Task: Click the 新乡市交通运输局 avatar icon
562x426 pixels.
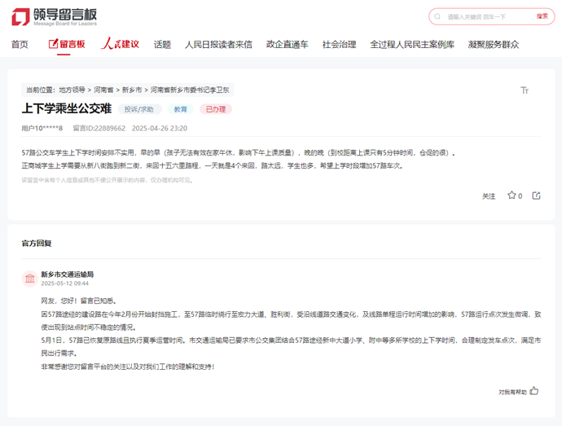Action: 30,279
